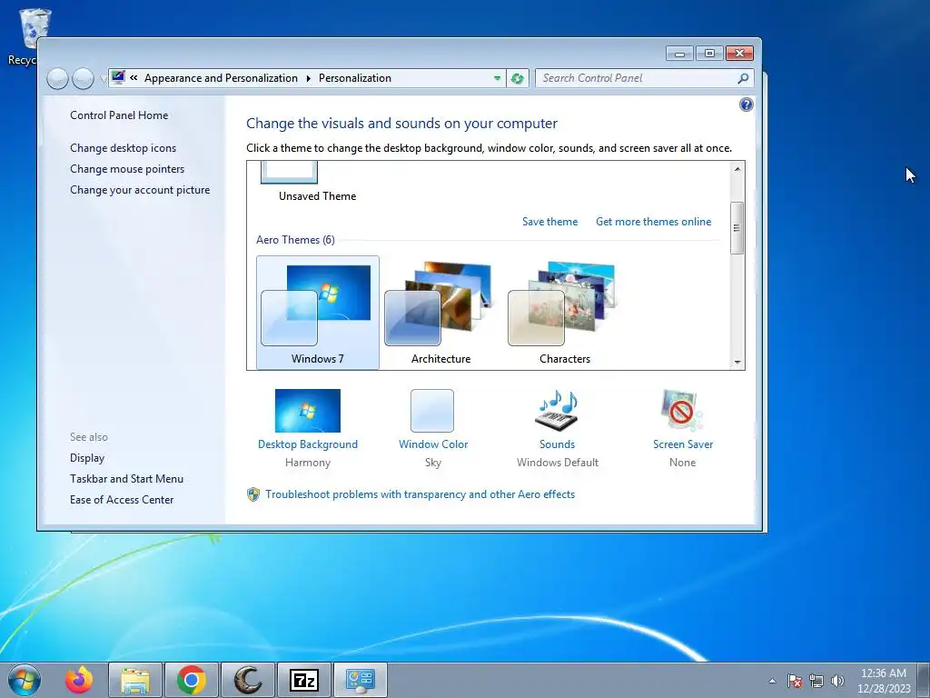Viewport: 930px width, 698px height.
Task: Click the shield icon beside Troubleshoot link
Action: tap(253, 494)
